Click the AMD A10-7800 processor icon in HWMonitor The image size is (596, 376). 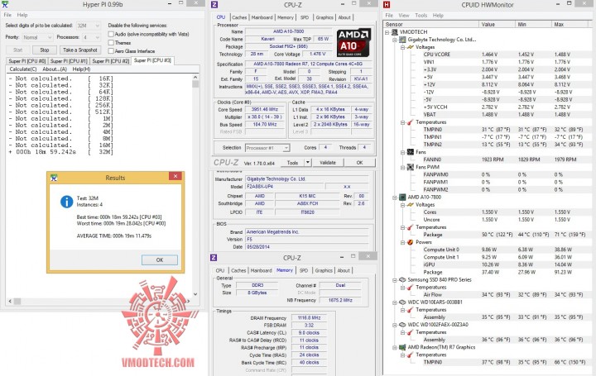coord(402,197)
